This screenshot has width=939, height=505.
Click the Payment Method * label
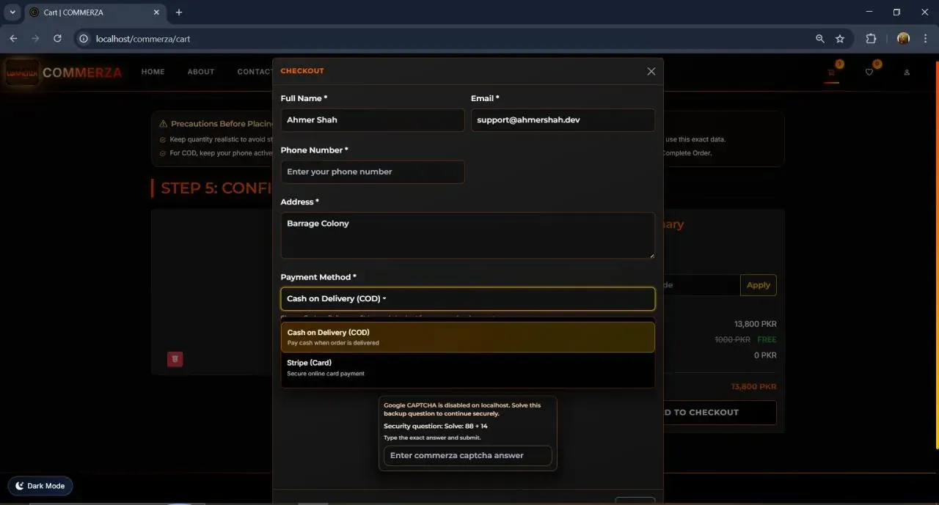318,277
